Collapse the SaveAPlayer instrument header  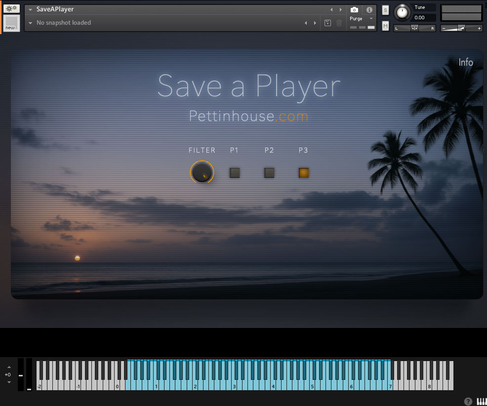(x=30, y=9)
